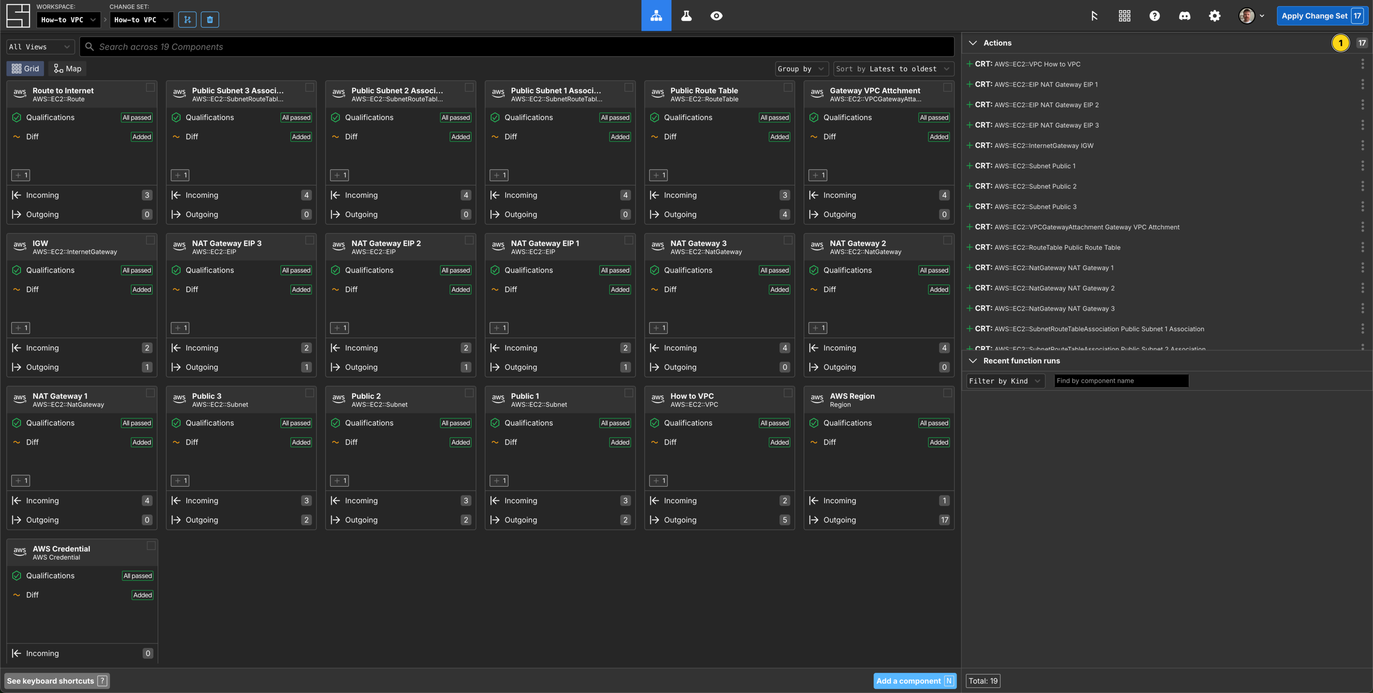This screenshot has width=1373, height=693.
Task: Open the Discord icon
Action: click(1184, 16)
